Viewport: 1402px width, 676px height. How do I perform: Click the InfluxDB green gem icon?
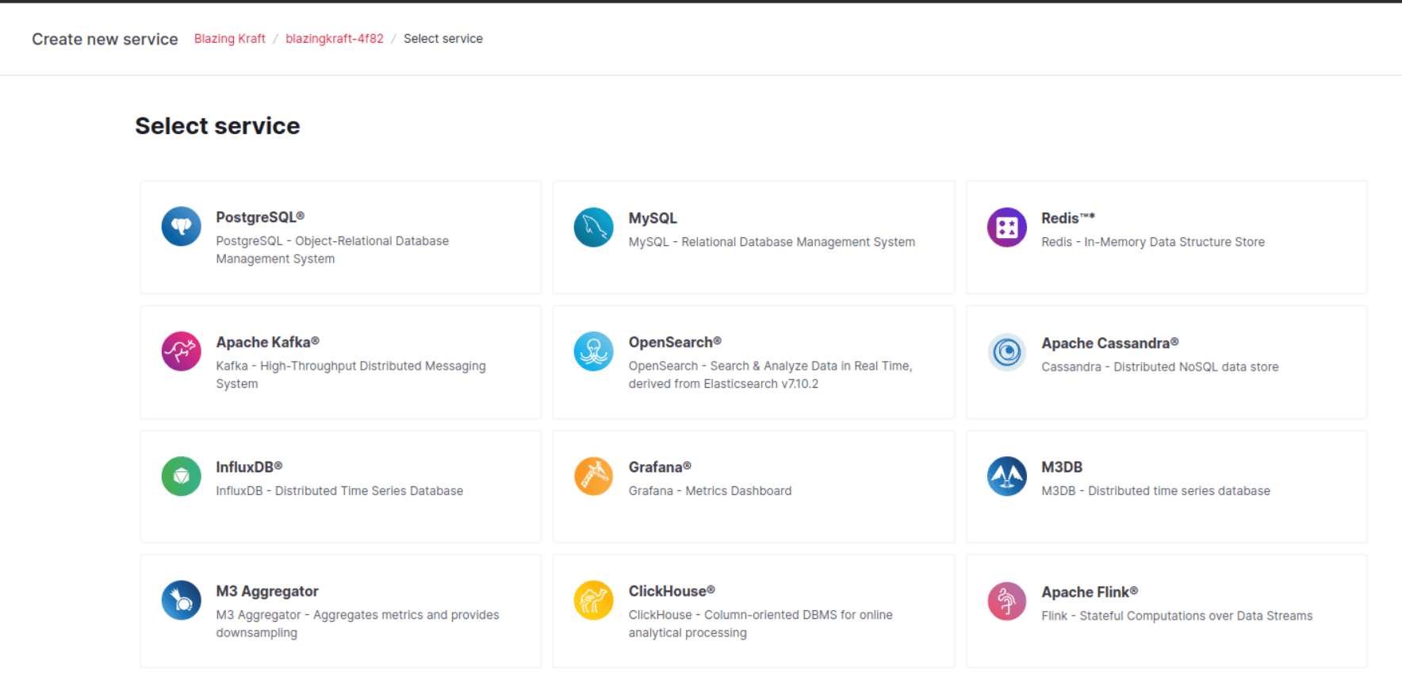(182, 476)
